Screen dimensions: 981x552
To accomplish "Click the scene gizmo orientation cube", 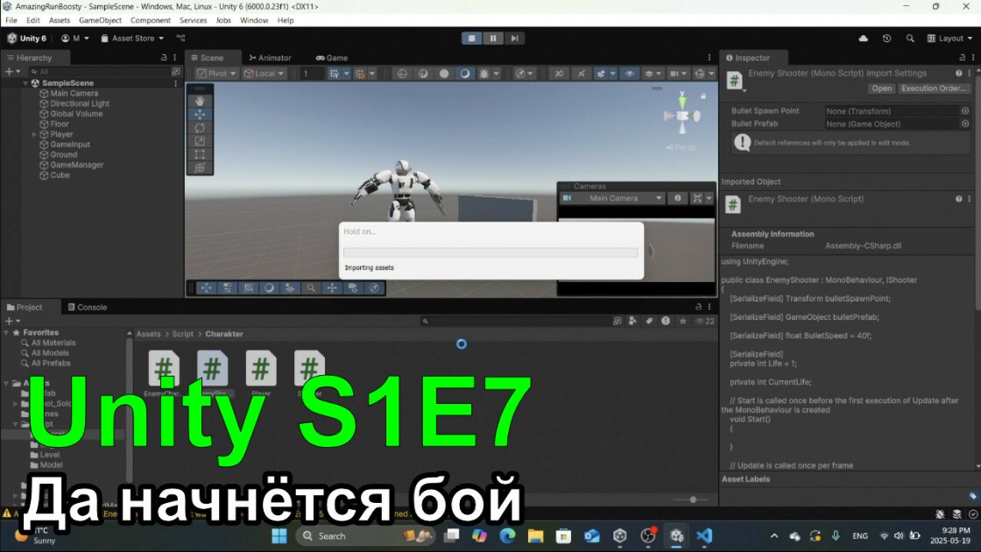I will tap(682, 117).
